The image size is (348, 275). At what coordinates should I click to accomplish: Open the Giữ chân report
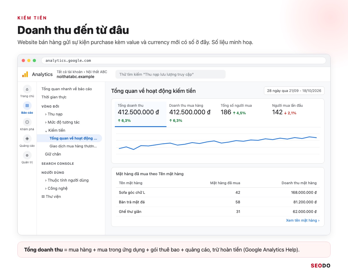[53, 154]
